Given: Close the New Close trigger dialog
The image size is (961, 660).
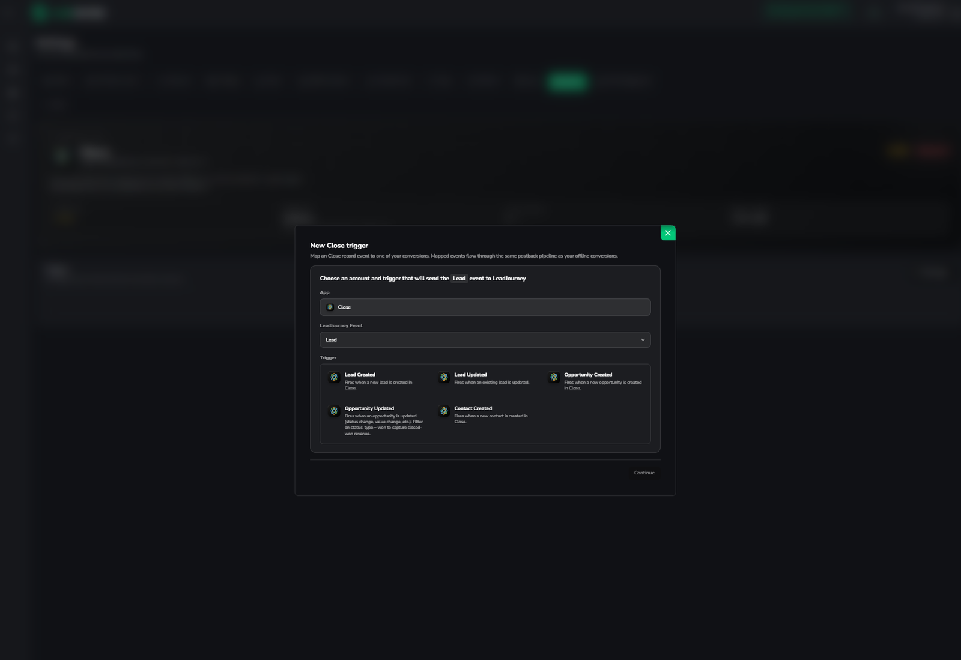Looking at the screenshot, I should pyautogui.click(x=668, y=233).
